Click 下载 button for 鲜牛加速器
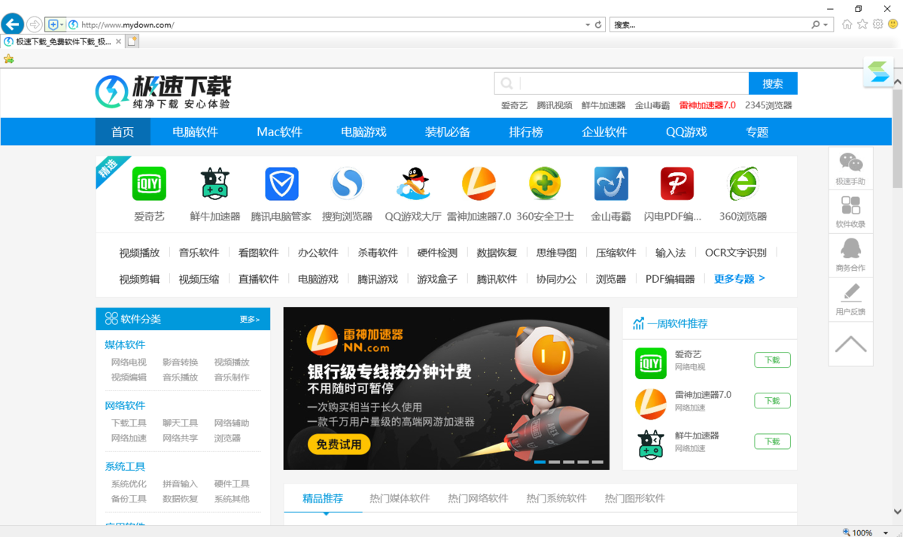 tap(773, 441)
